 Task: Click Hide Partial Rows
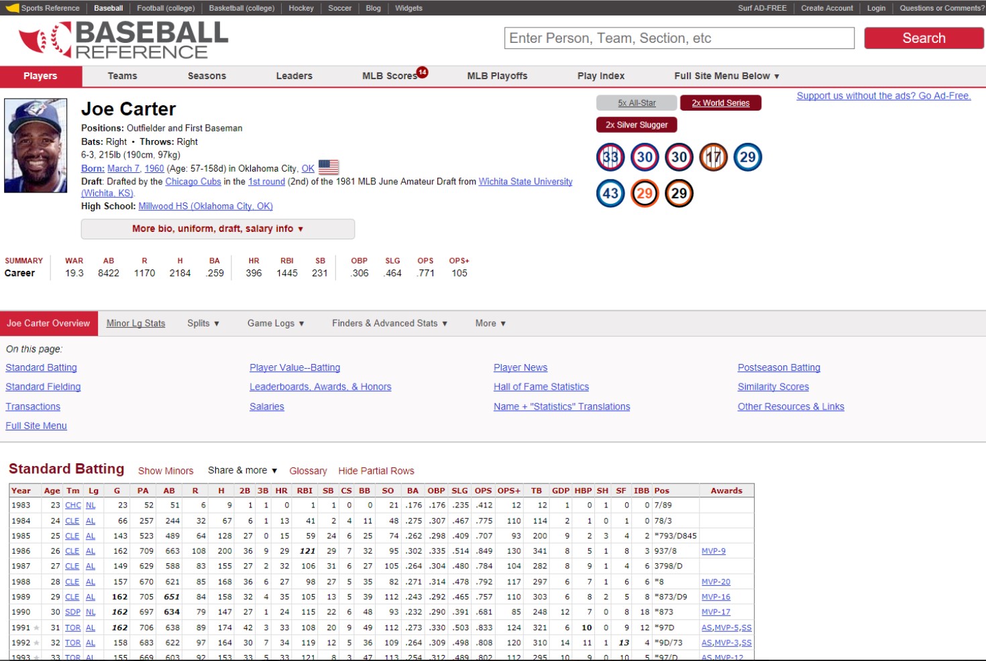coord(376,471)
